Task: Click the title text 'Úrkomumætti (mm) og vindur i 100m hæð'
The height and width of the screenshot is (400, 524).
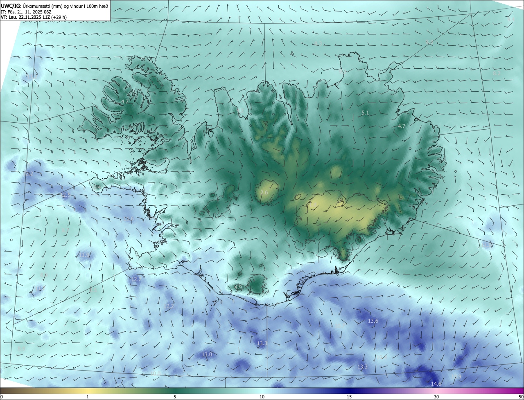Action: click(65, 6)
